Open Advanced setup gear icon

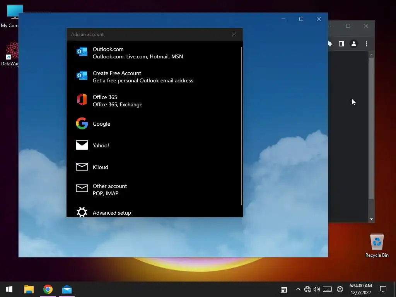point(82,212)
